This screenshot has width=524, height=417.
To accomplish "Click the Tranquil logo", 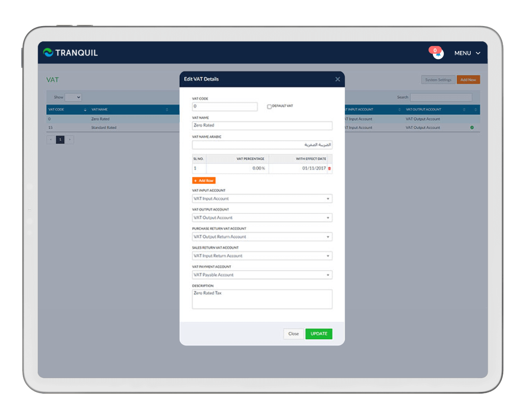I will pos(71,52).
